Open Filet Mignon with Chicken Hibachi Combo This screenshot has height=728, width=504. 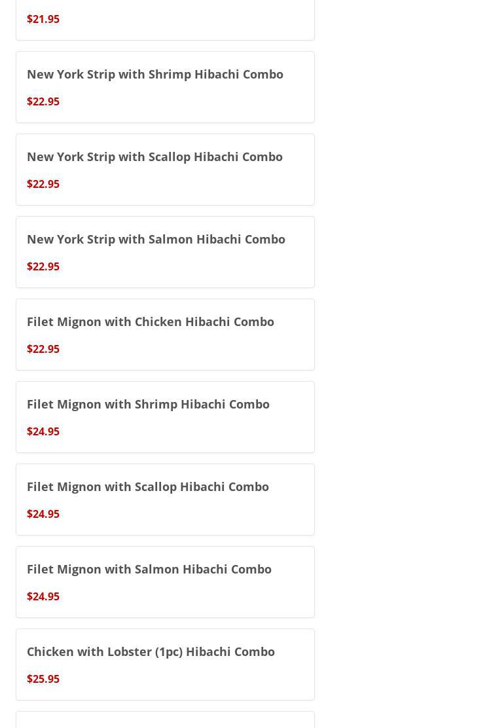(x=151, y=321)
